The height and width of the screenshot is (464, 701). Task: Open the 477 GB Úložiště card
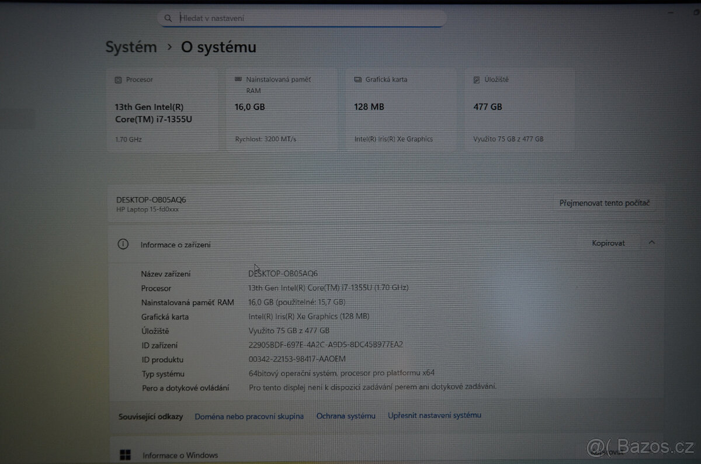[520, 110]
